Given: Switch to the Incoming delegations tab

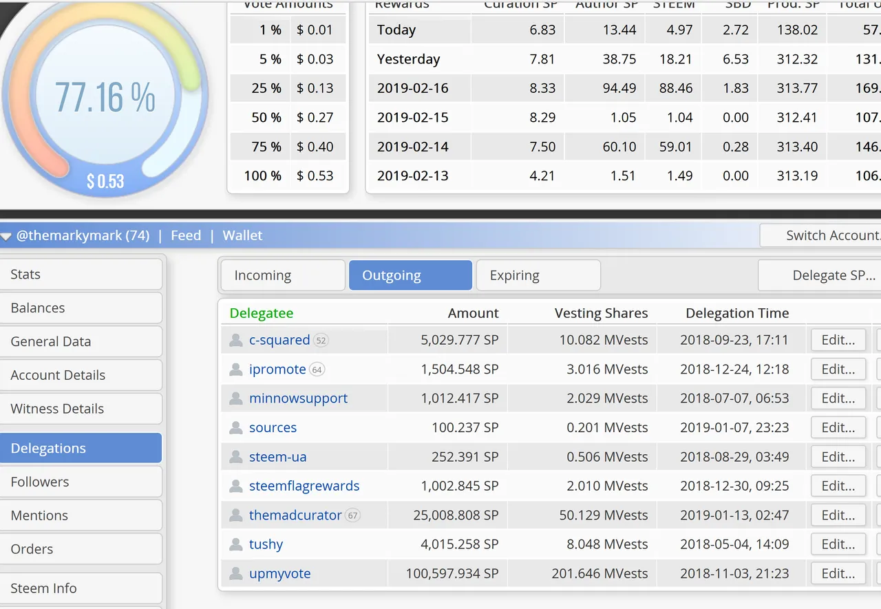Looking at the screenshot, I should 283,275.
